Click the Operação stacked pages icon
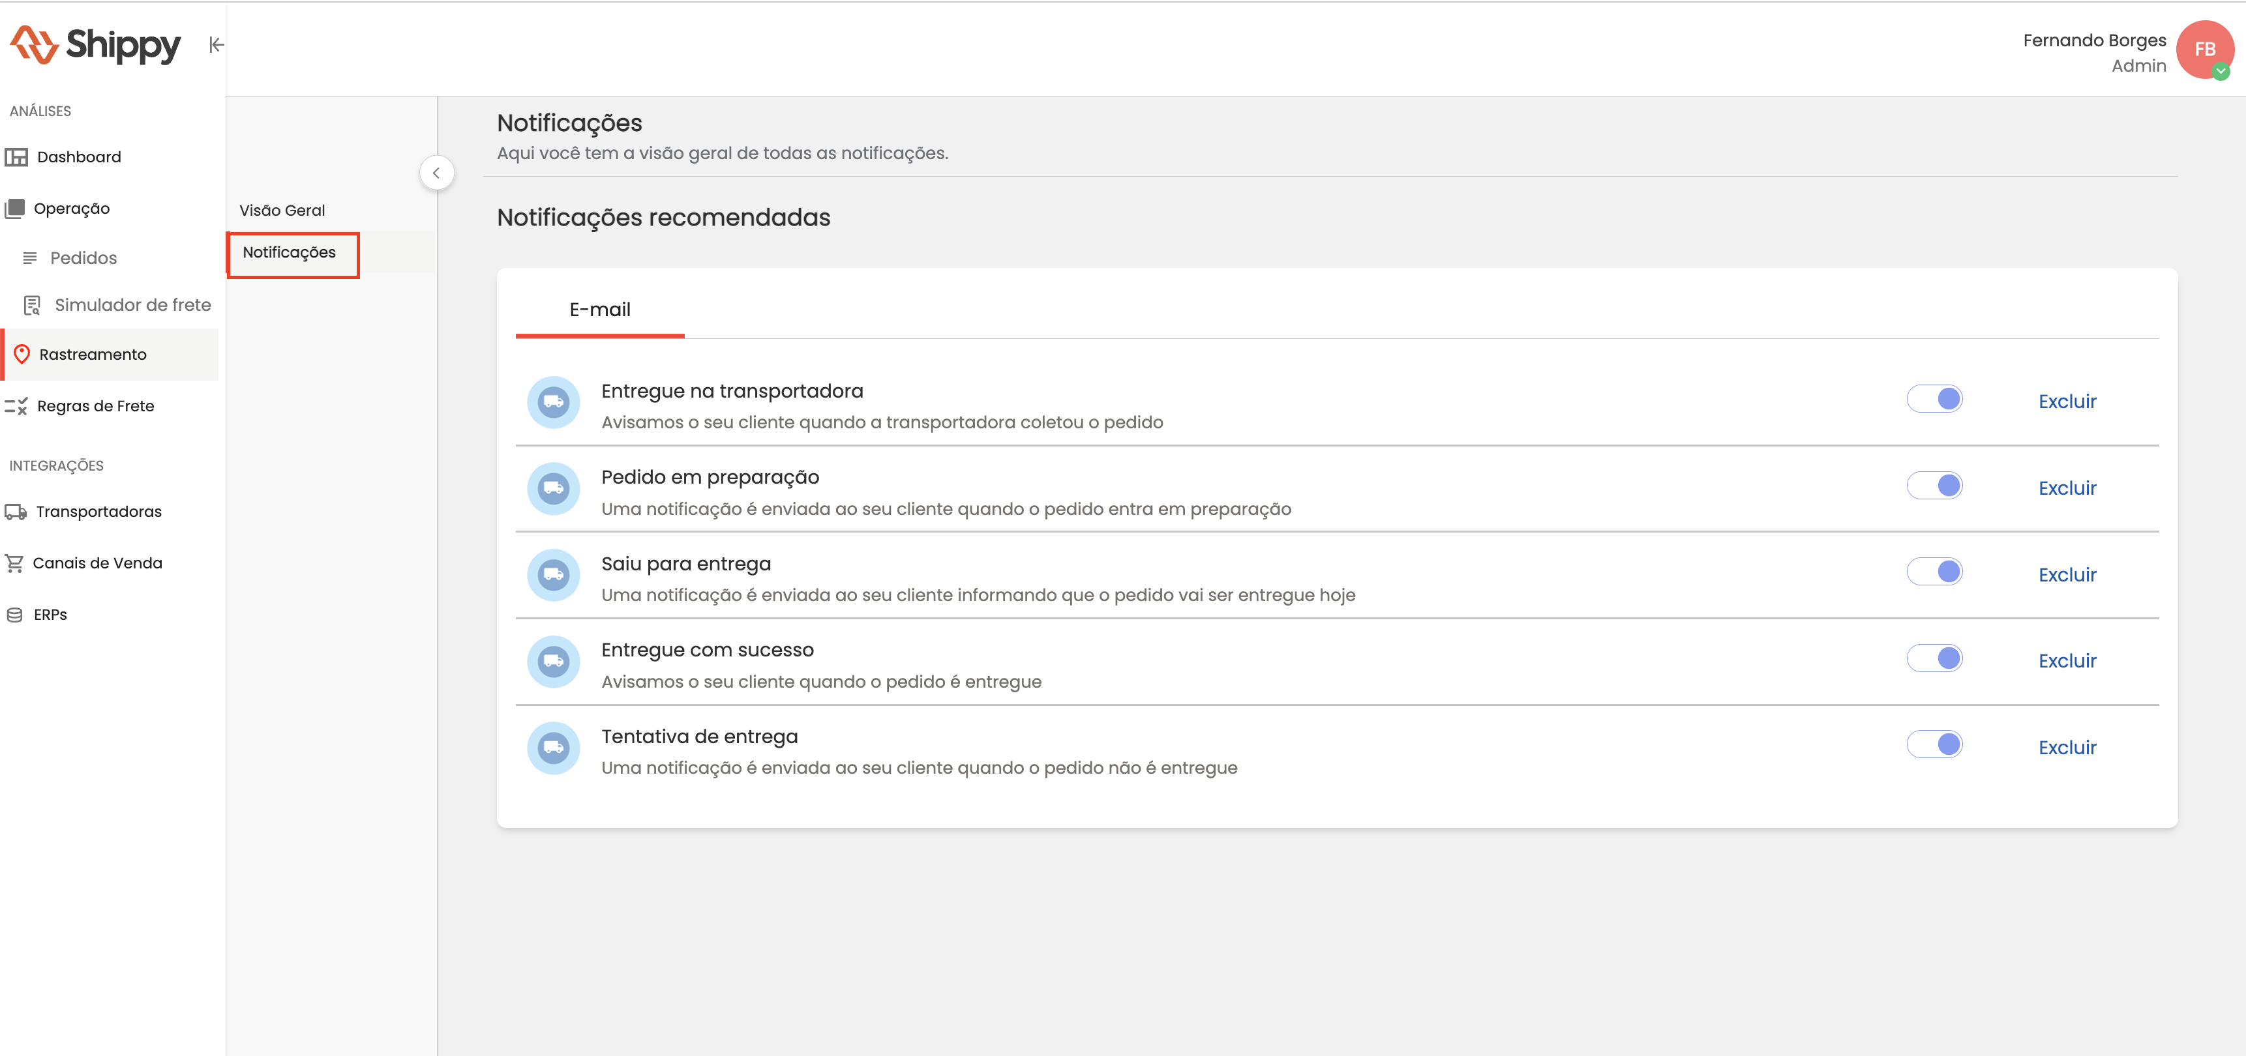The height and width of the screenshot is (1056, 2246). tap(15, 208)
